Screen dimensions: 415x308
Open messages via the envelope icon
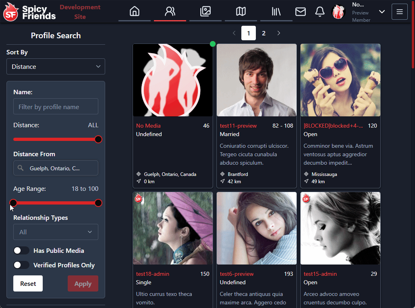click(x=301, y=12)
